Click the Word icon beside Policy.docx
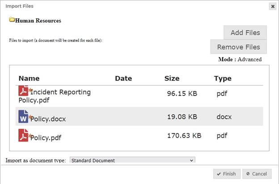This screenshot has height=184, width=279. [23, 117]
